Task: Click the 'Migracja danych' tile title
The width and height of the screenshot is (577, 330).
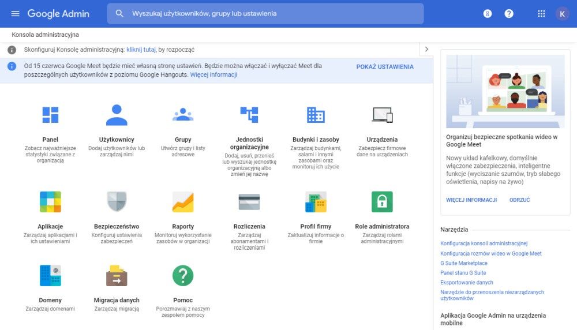Action: [117, 300]
